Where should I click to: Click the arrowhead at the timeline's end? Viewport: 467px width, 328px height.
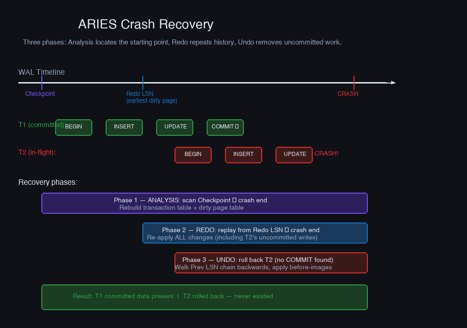coord(392,83)
